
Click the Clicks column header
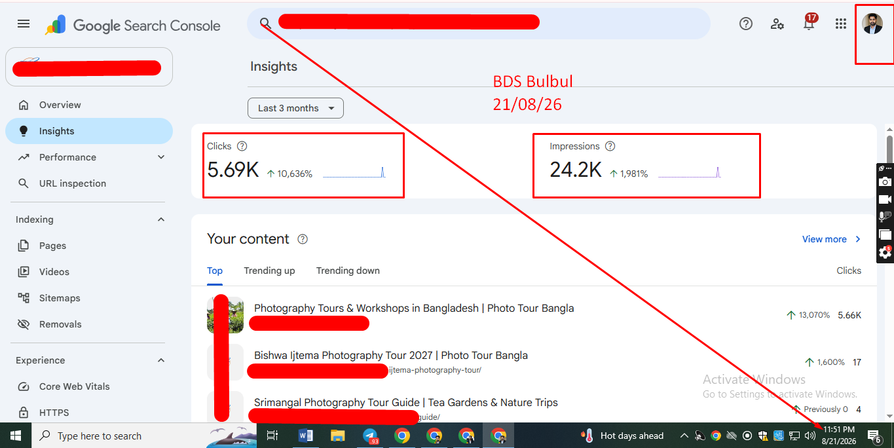(x=849, y=271)
